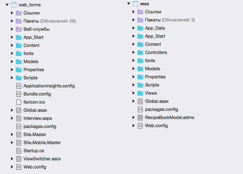
Task: Select ViewSwitcher.ascx file
Action: point(42,159)
